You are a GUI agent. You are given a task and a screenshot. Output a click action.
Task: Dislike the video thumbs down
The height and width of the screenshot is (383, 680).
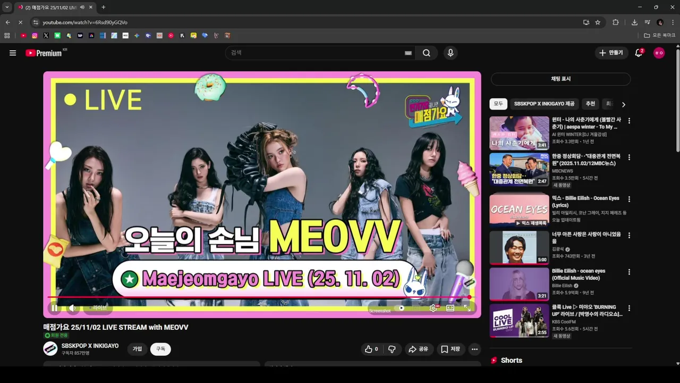[392, 349]
